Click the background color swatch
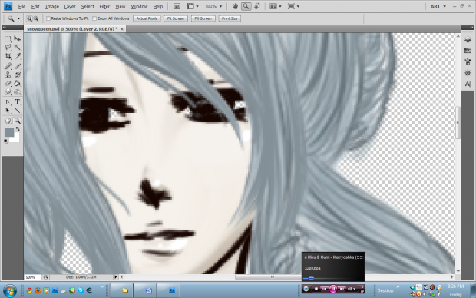This screenshot has width=476, height=298. [16, 139]
